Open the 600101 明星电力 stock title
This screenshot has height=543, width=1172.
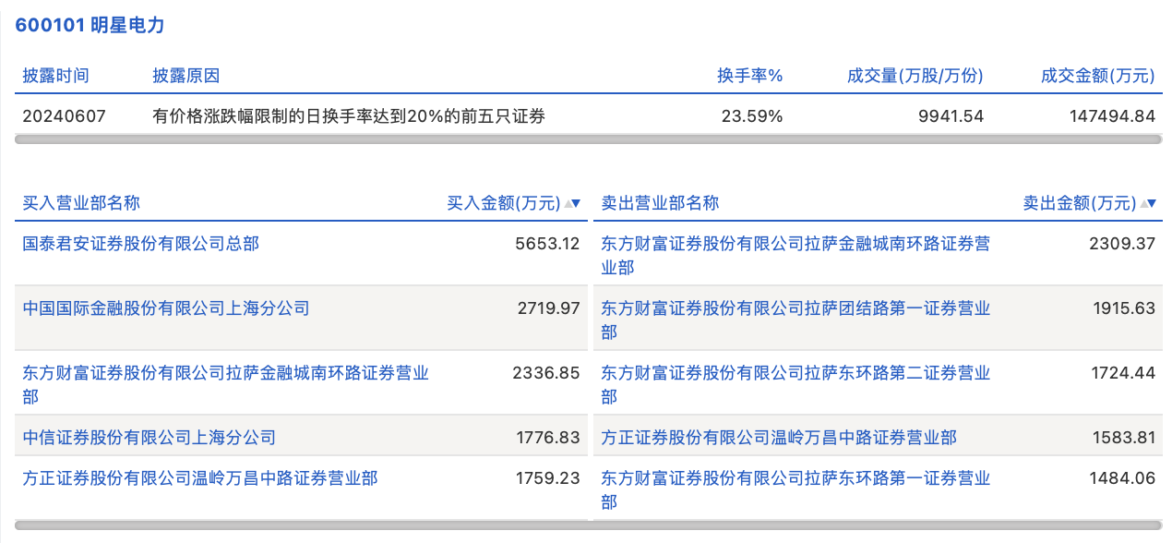(x=90, y=26)
